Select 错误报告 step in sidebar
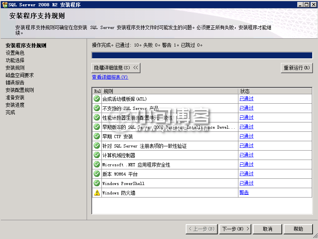This screenshot has width=318, height=239. 15,83
